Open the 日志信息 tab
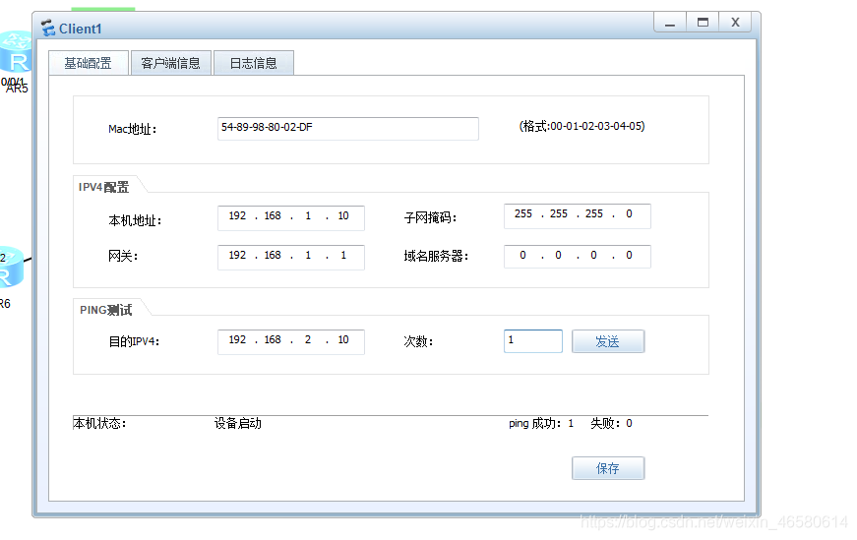The width and height of the screenshot is (857, 540). click(254, 63)
